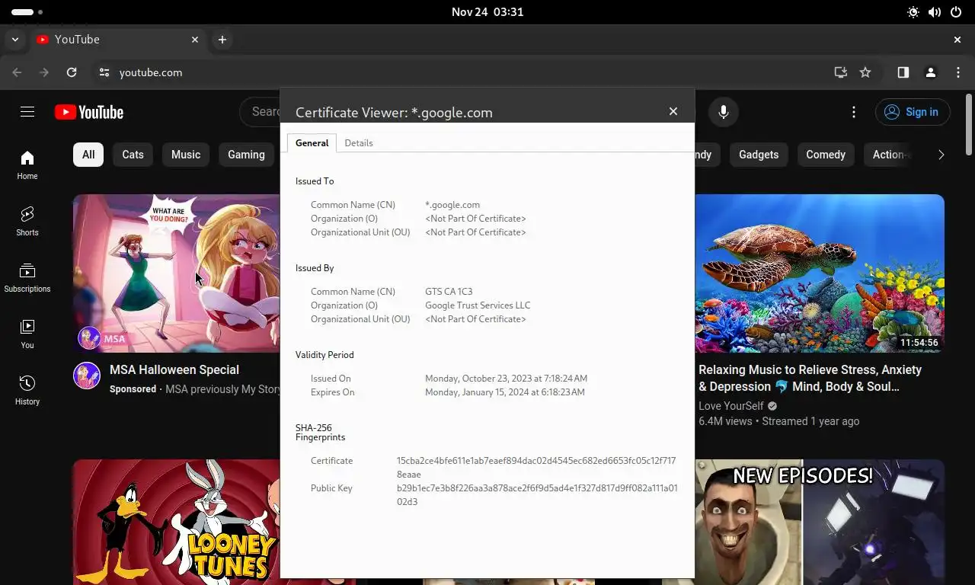Select the Gadgets filter chip
The height and width of the screenshot is (585, 975).
tap(759, 155)
